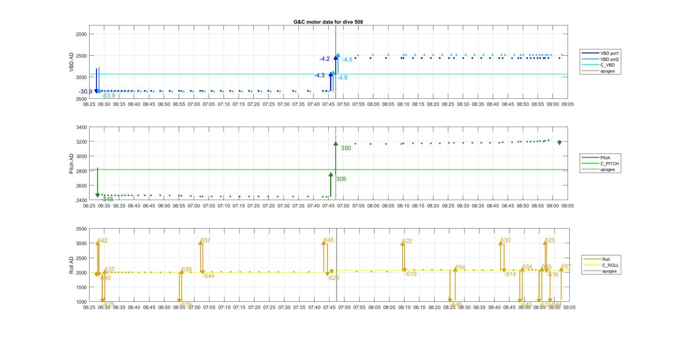The image size is (686, 339).
Task: Click the '-616' roll data label
Action: (x=553, y=275)
